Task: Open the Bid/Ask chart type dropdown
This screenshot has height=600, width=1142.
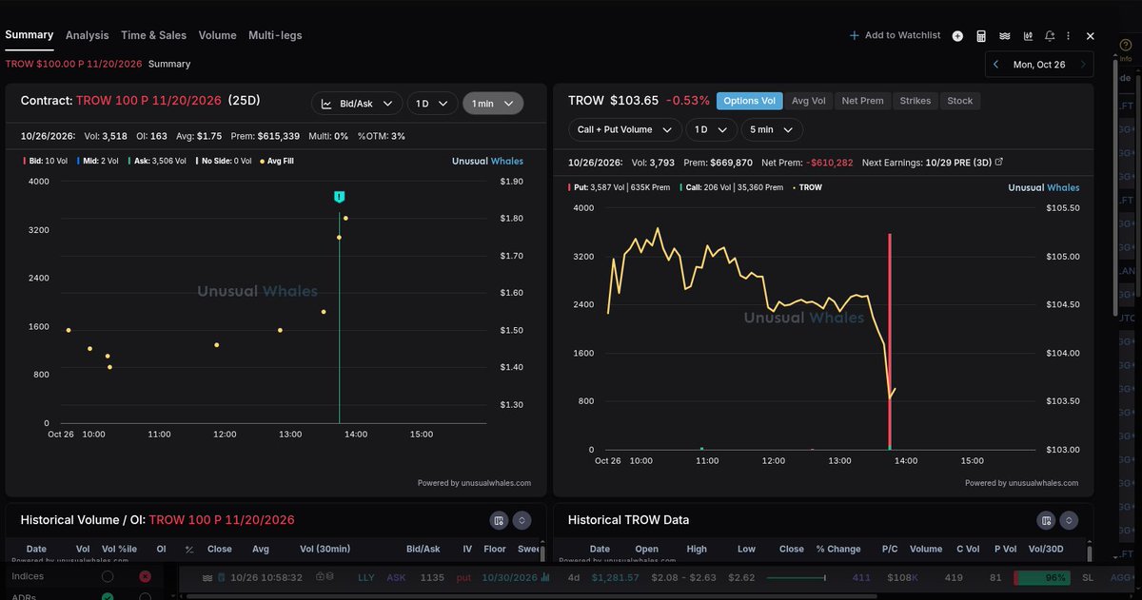Action: point(356,104)
